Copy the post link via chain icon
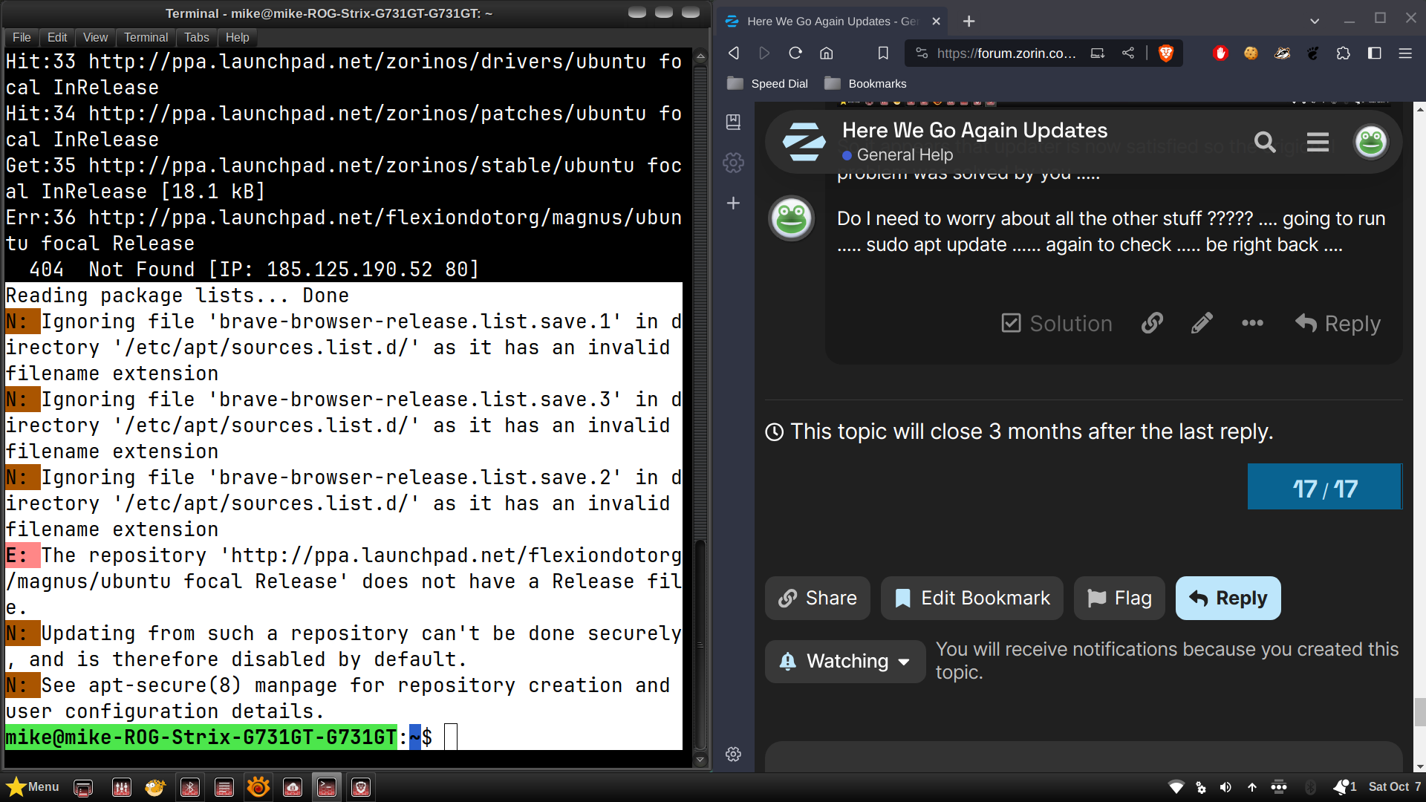This screenshot has width=1426, height=802. point(1152,323)
